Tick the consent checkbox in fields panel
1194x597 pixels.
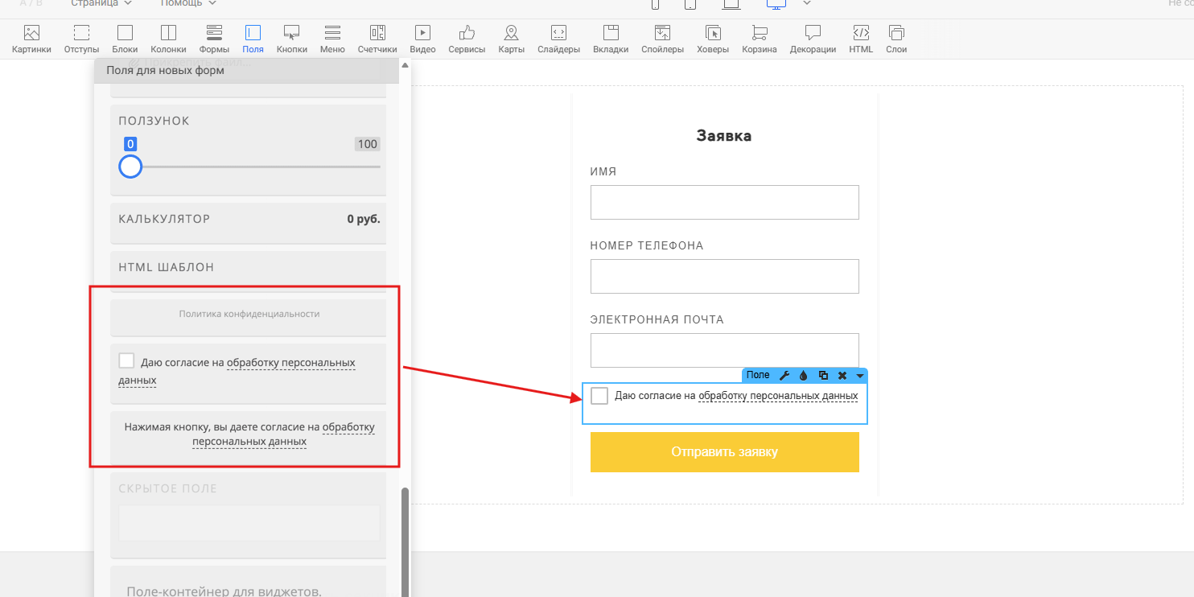(126, 360)
